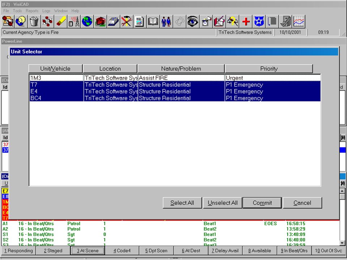Click the blue police badge toolbar icon

click(259, 21)
